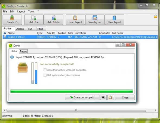Click the sort arrow icon beside Name header
Viewport: 160px width, 123px height.
5,33
